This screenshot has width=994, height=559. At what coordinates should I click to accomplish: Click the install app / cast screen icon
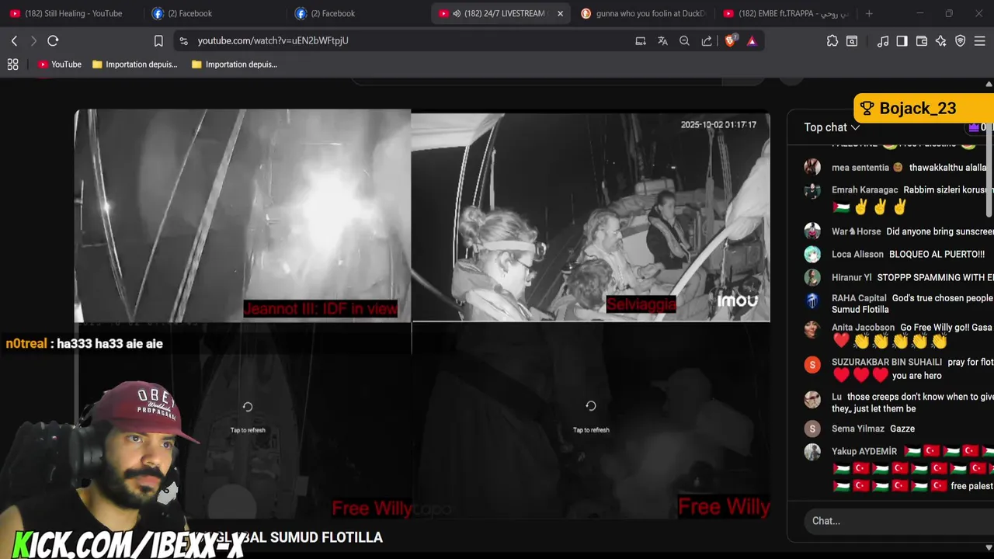(x=641, y=41)
